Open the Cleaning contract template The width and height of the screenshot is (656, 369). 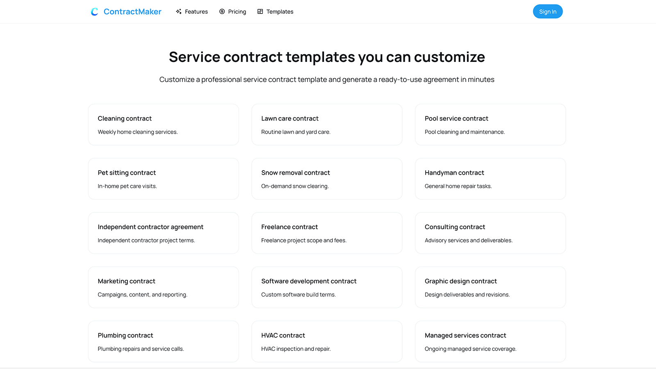(163, 124)
